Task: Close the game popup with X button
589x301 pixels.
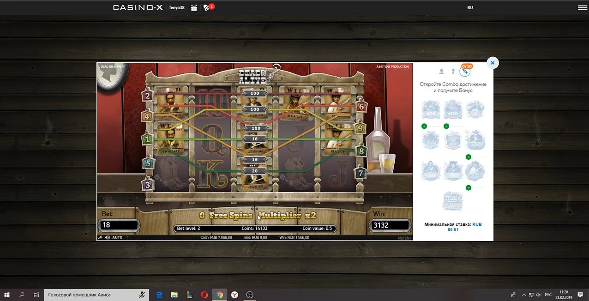Action: pyautogui.click(x=493, y=63)
